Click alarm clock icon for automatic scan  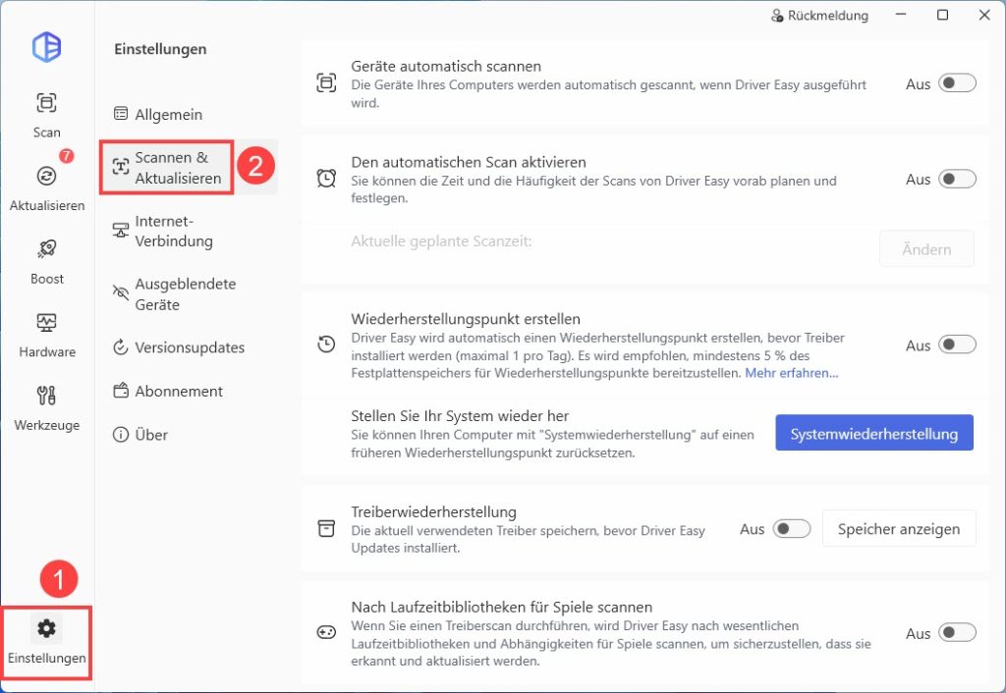pyautogui.click(x=326, y=179)
